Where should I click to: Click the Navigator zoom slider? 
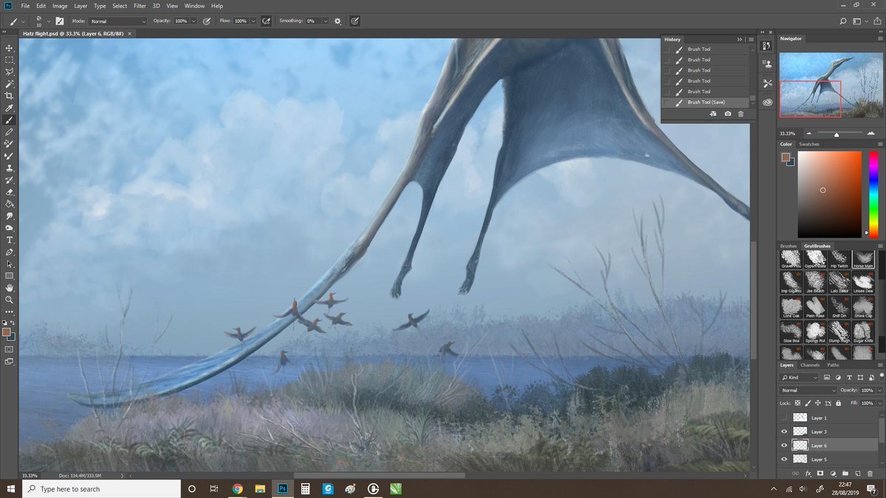pos(836,134)
